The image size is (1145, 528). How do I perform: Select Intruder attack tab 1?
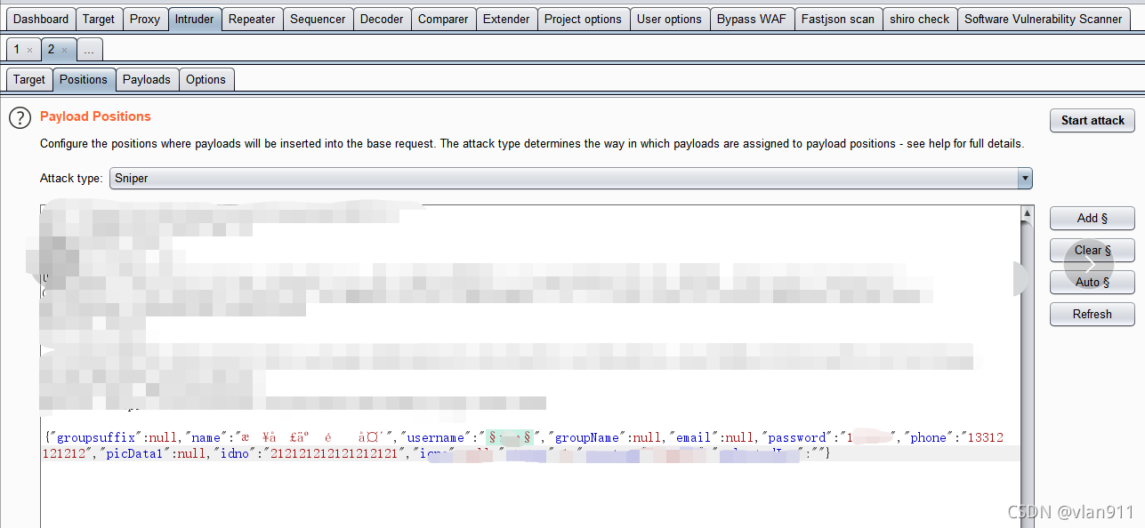point(16,50)
